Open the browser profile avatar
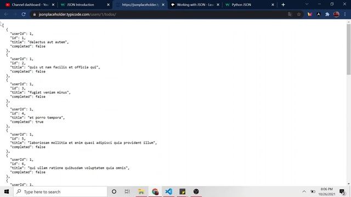The width and height of the screenshot is (351, 197). pos(336,14)
